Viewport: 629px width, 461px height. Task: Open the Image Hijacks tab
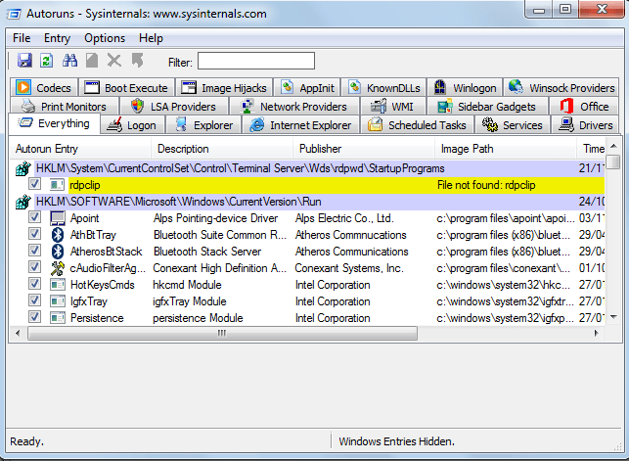(x=224, y=87)
